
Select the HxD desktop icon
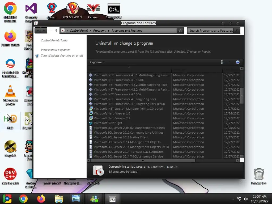point(10,121)
